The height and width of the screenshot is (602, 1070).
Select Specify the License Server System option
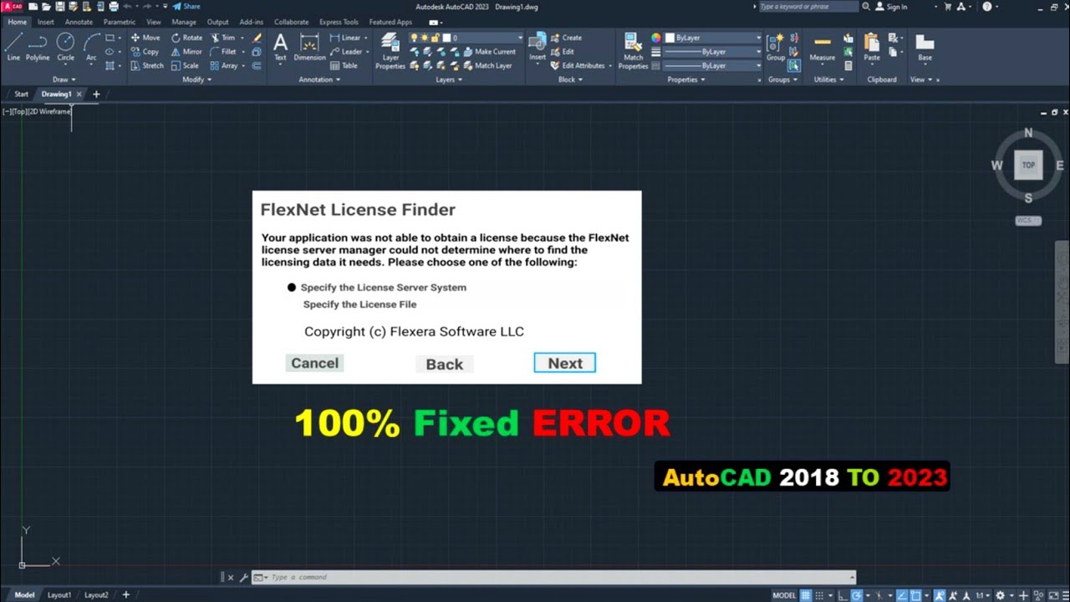click(377, 288)
